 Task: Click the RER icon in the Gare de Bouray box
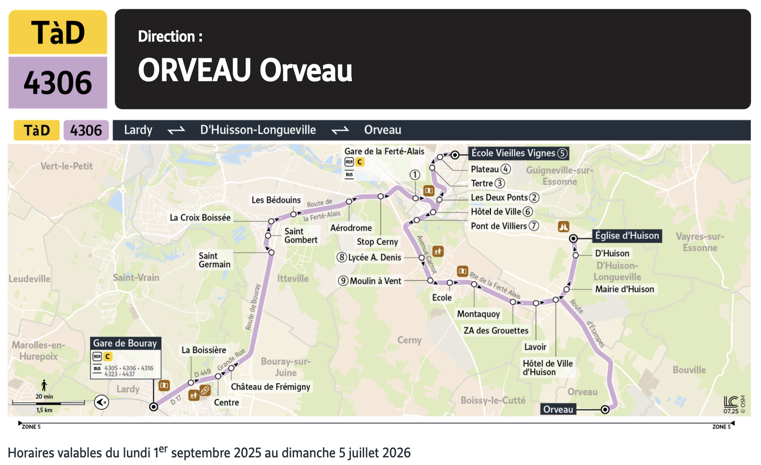(97, 356)
